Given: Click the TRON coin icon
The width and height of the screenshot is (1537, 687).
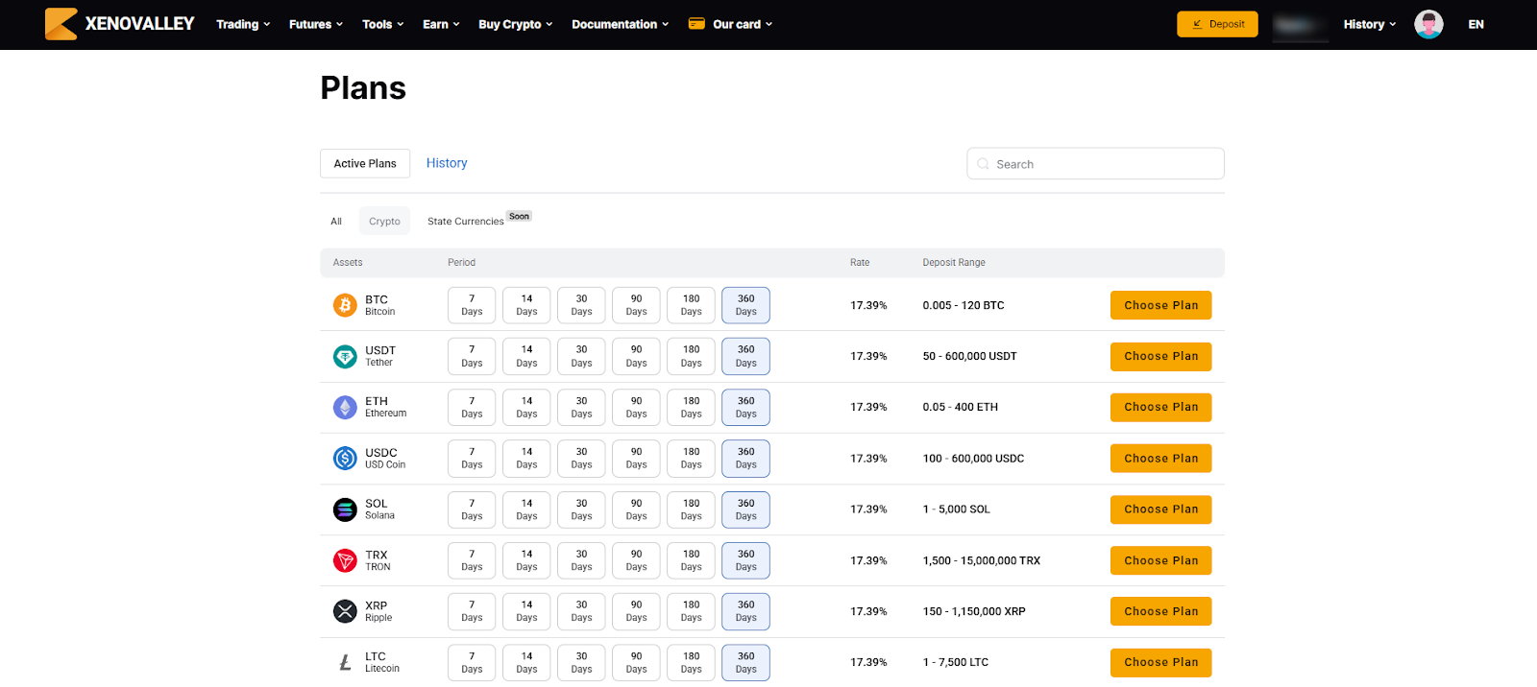Looking at the screenshot, I should click(x=345, y=560).
